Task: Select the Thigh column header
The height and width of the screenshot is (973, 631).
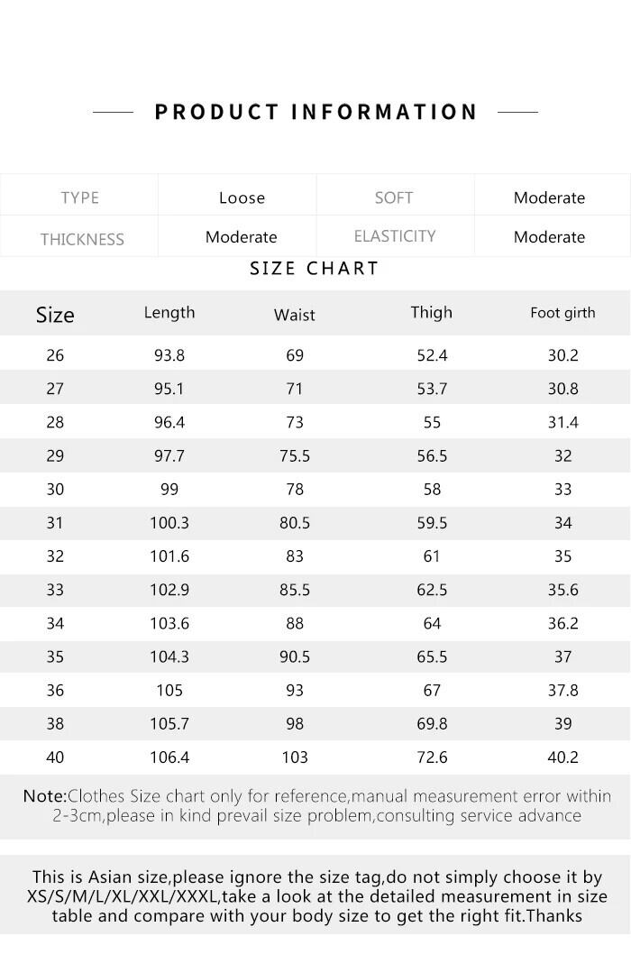Action: (431, 312)
